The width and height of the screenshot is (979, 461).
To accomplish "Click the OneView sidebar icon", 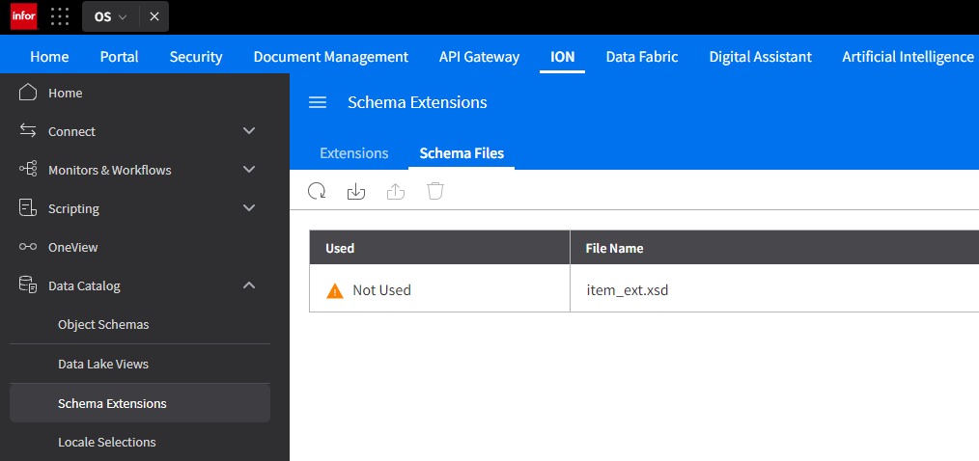I will [x=28, y=247].
